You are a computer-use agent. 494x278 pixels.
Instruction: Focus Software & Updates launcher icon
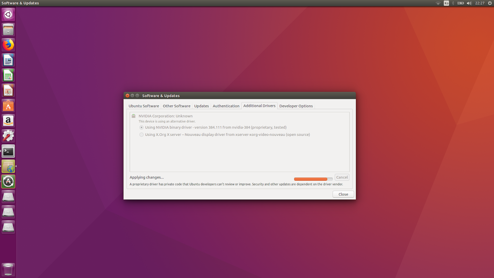click(x=8, y=166)
